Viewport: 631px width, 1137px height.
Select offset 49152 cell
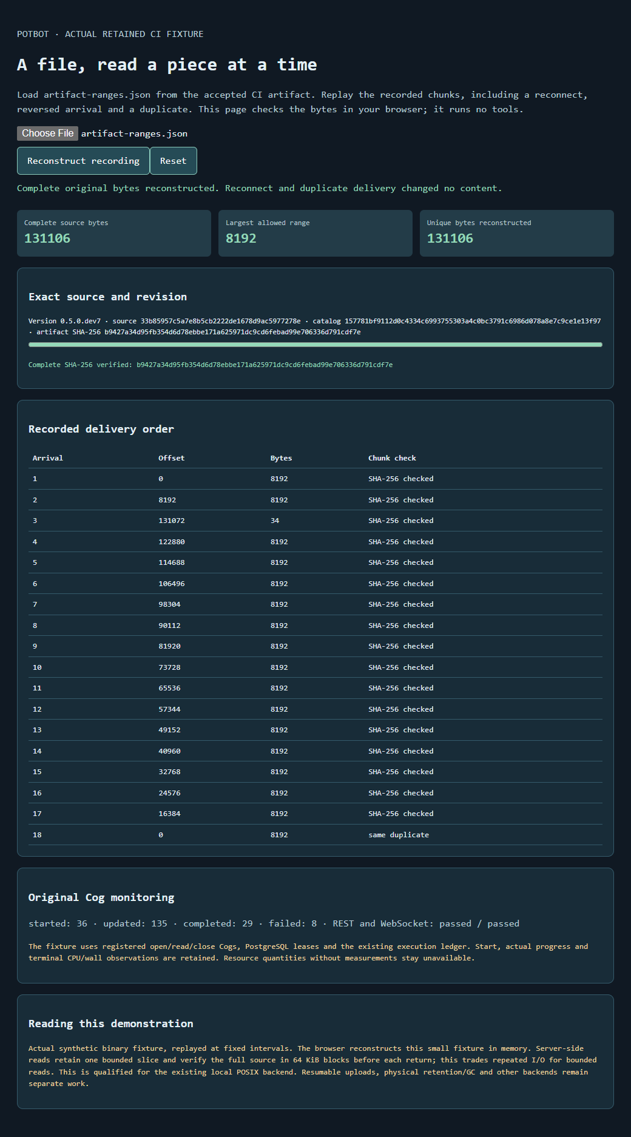point(169,730)
